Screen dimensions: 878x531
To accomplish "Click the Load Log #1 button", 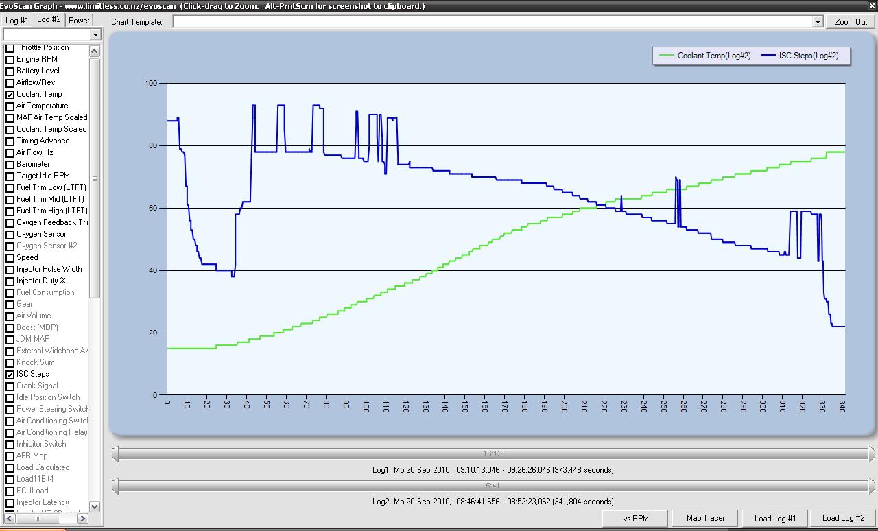I will [775, 519].
